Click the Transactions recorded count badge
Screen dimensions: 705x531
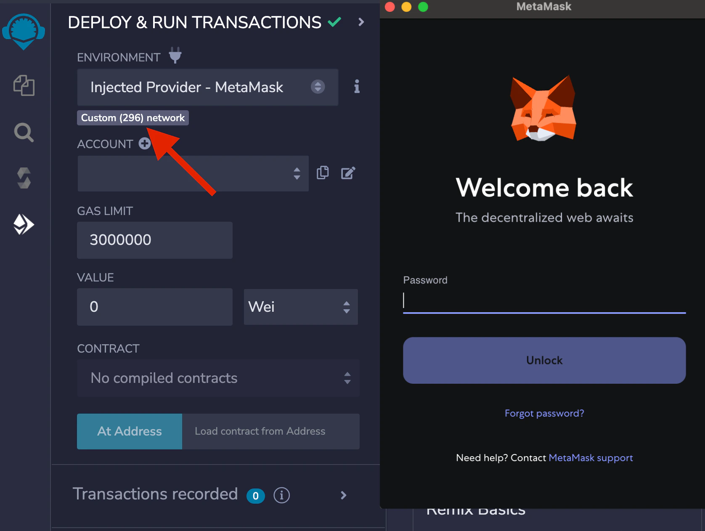point(256,496)
